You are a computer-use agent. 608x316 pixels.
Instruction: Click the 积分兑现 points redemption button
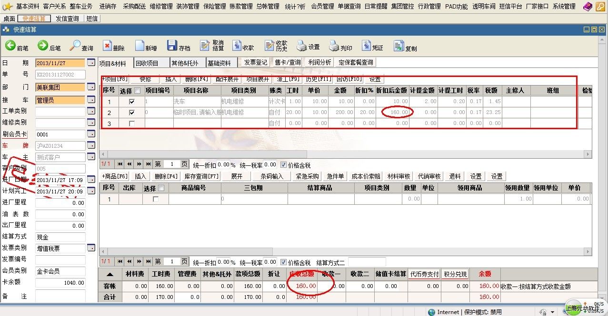[x=455, y=274]
